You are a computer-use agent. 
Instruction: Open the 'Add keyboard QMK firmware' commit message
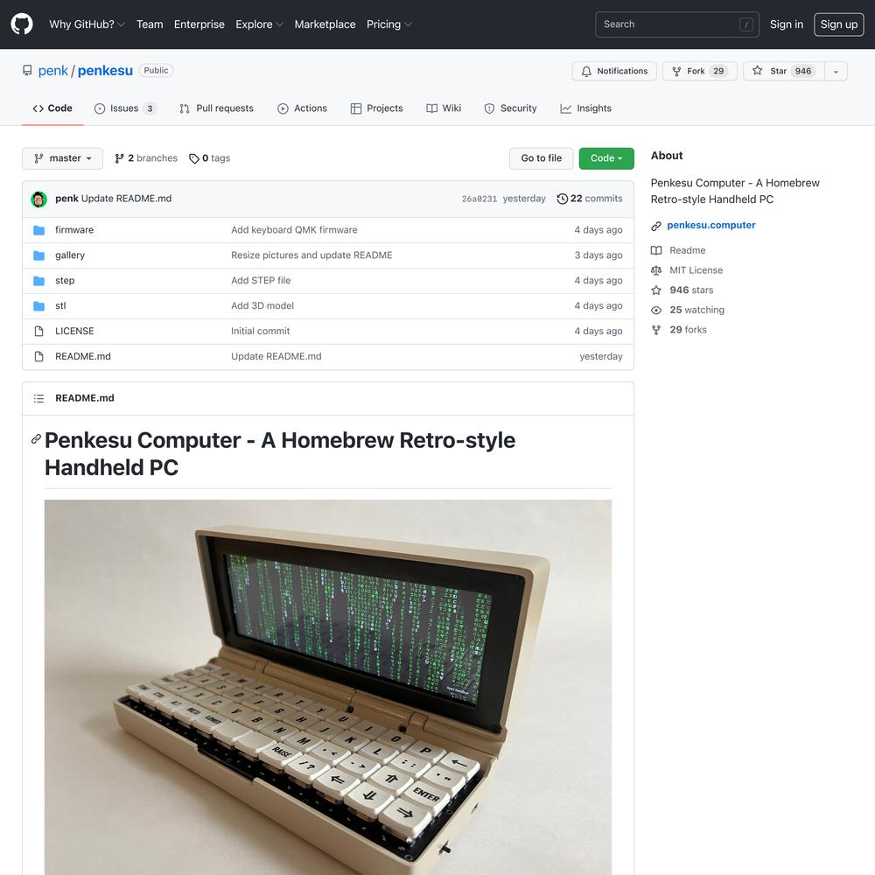[294, 230]
